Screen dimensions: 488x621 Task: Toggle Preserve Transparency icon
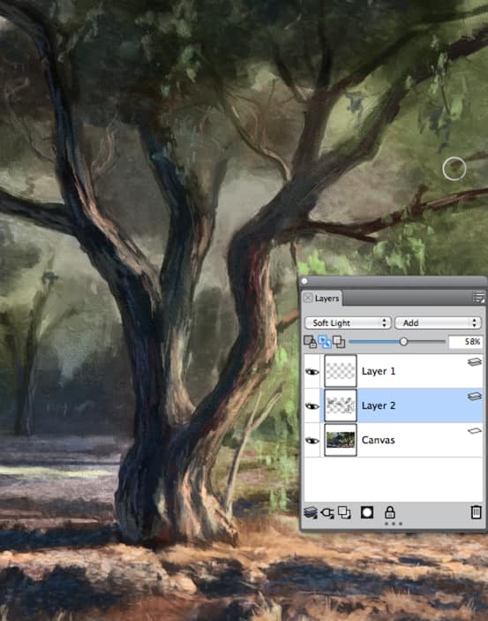click(x=310, y=342)
